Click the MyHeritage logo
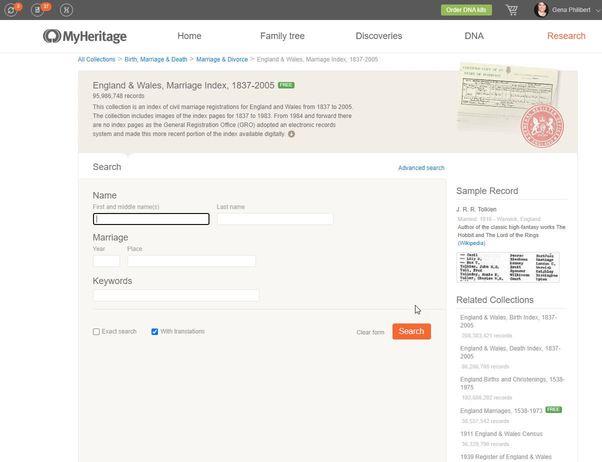Image resolution: width=602 pixels, height=462 pixels. click(84, 36)
